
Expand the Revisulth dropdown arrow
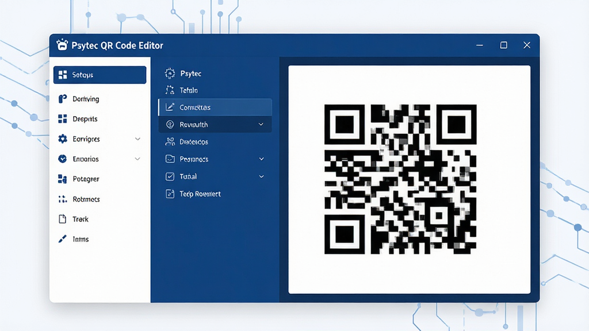click(x=261, y=124)
